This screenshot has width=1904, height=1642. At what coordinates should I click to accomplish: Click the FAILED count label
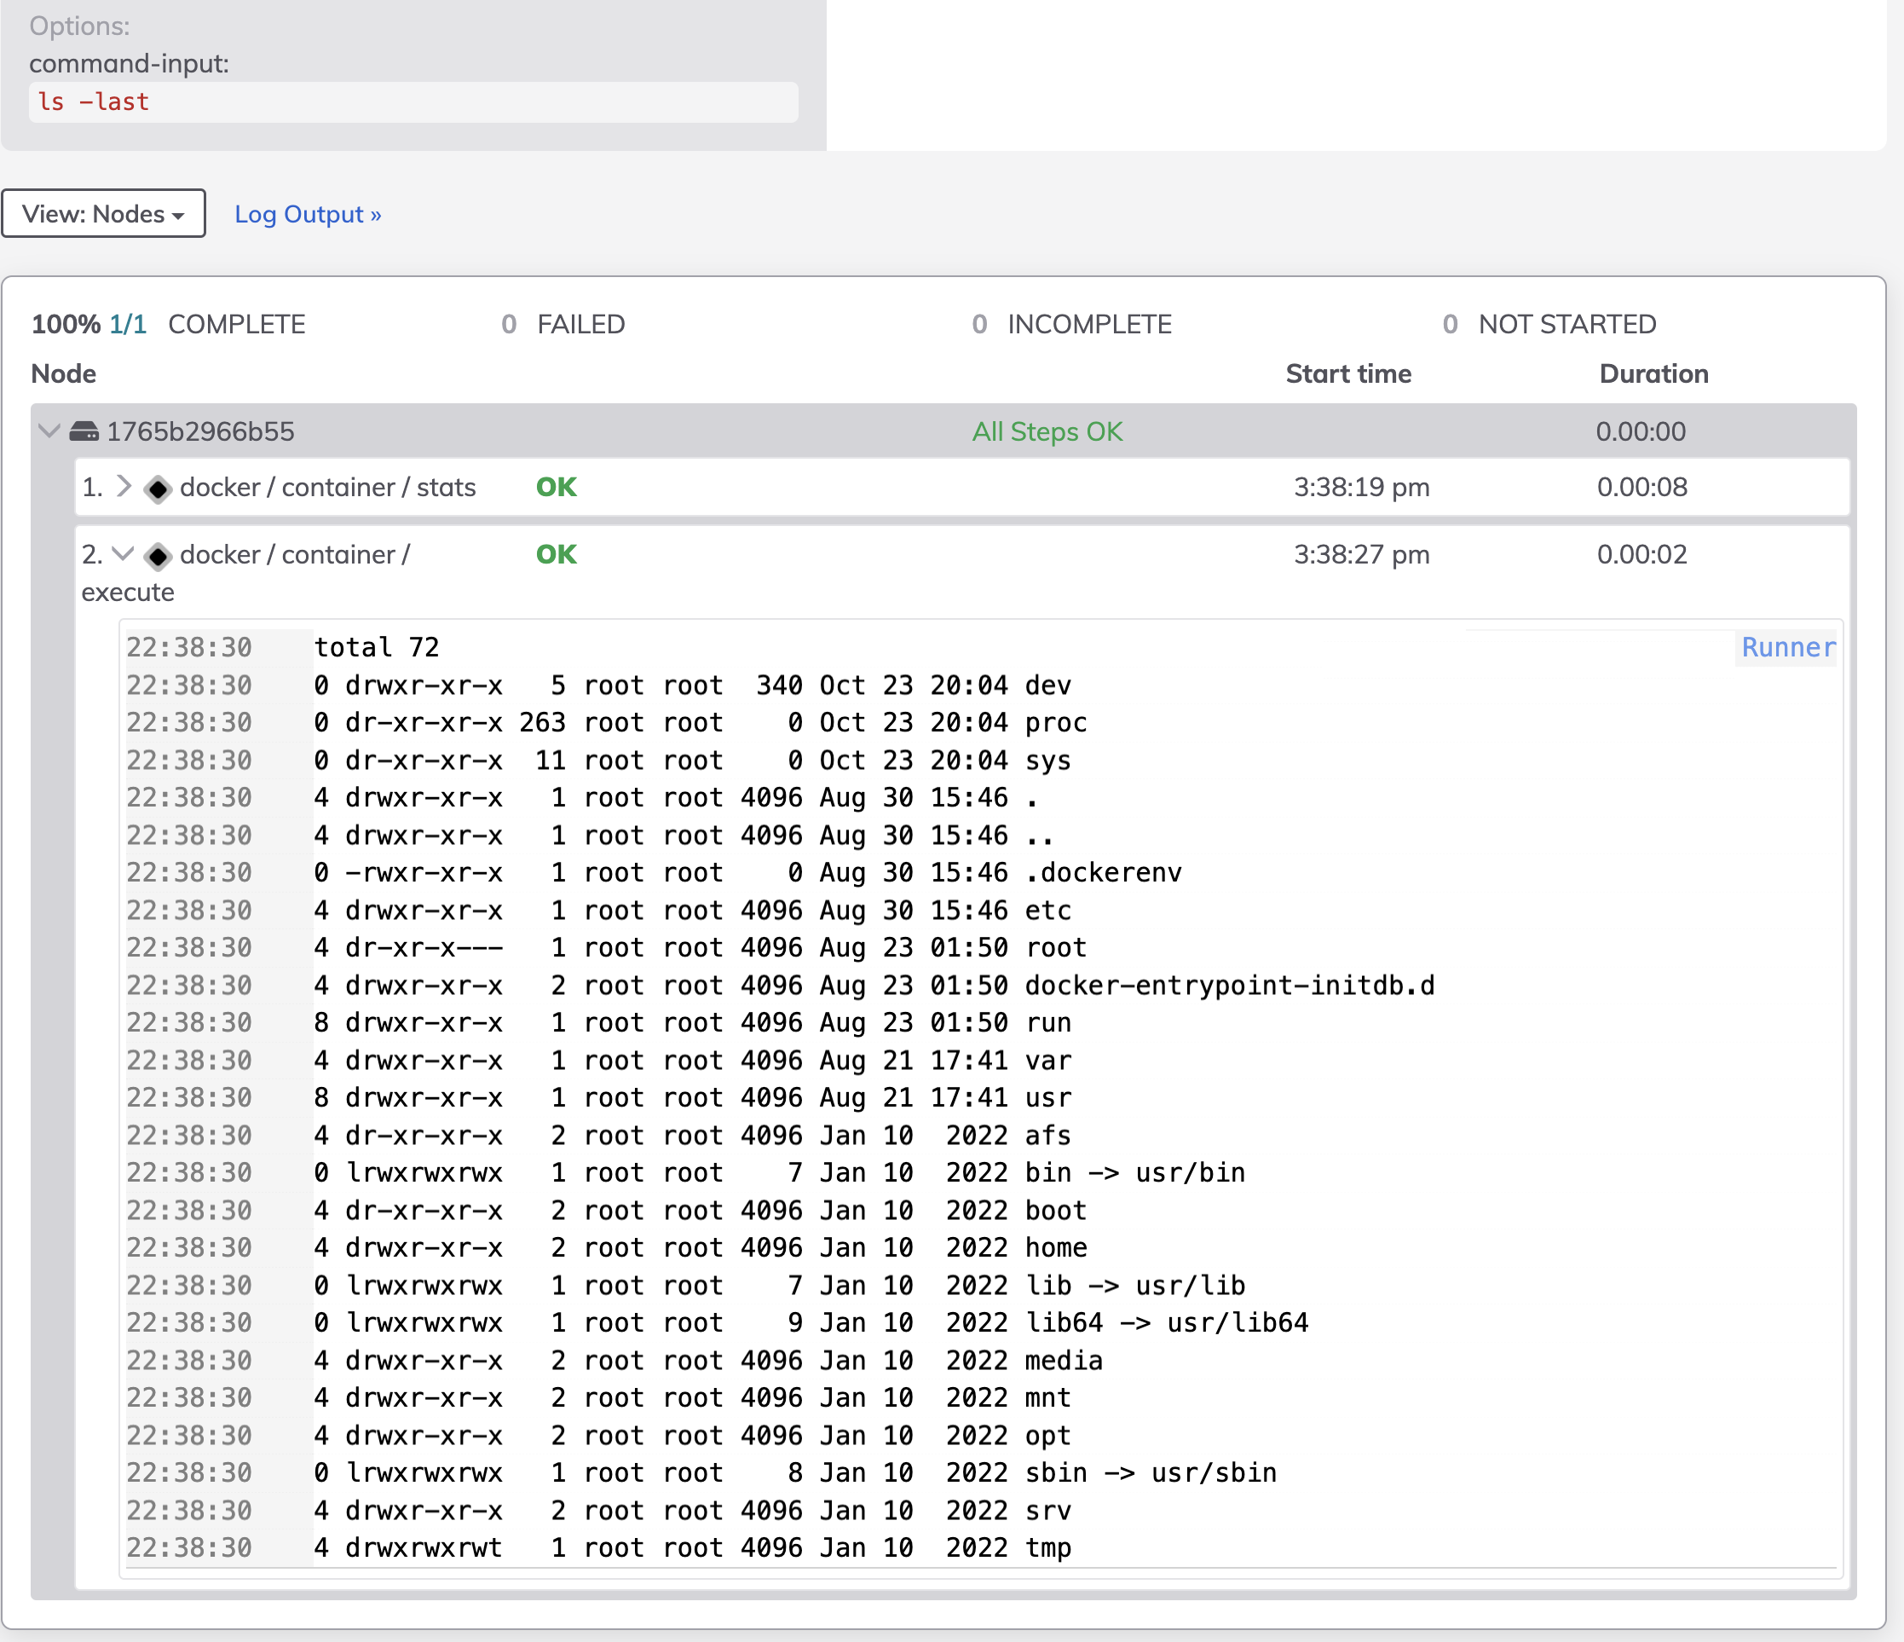coord(580,325)
